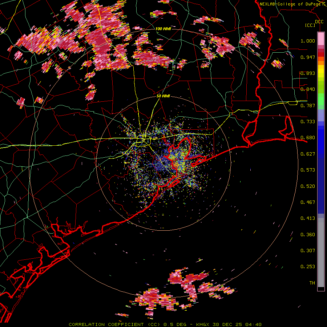
Task: Select the 0.573 scale value
Action: pyautogui.click(x=308, y=170)
